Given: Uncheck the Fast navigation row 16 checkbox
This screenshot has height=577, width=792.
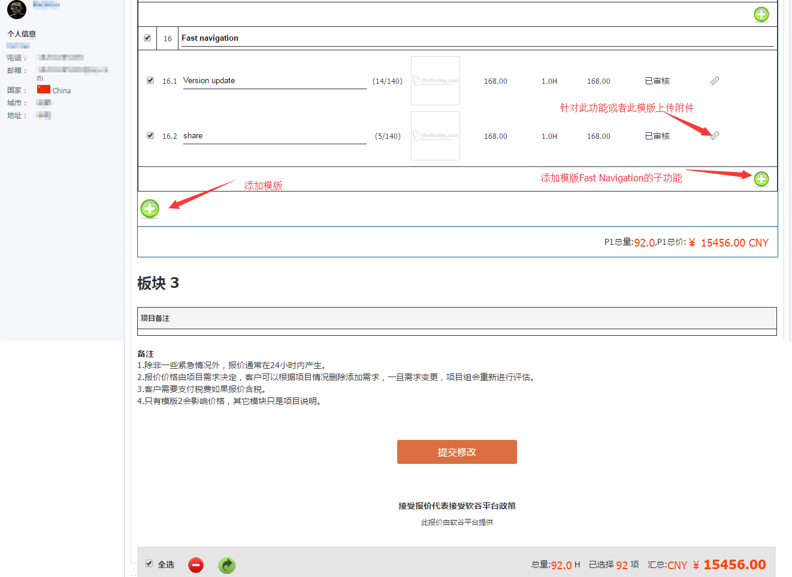Looking at the screenshot, I should pos(147,38).
